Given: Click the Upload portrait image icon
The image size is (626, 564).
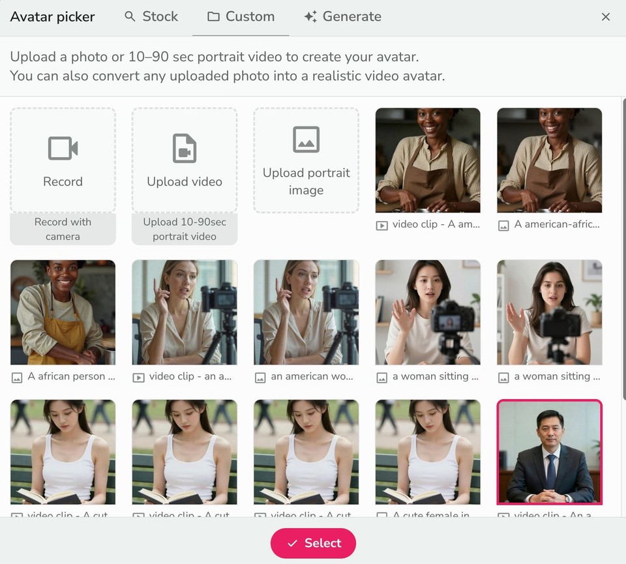Looking at the screenshot, I should (x=306, y=139).
